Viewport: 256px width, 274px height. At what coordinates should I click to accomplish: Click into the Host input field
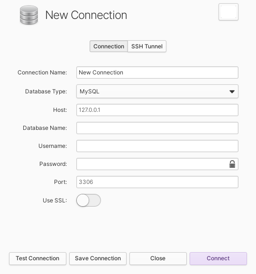[x=157, y=110]
